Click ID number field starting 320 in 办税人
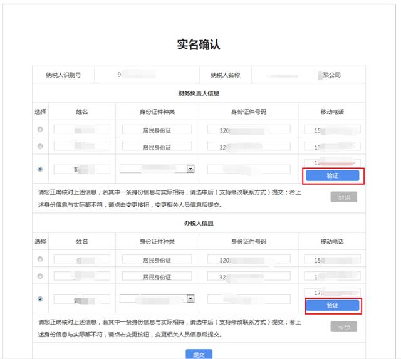 click(249, 259)
